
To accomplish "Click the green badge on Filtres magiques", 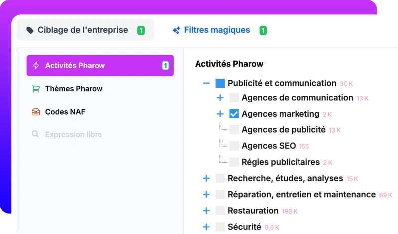I will click(263, 30).
